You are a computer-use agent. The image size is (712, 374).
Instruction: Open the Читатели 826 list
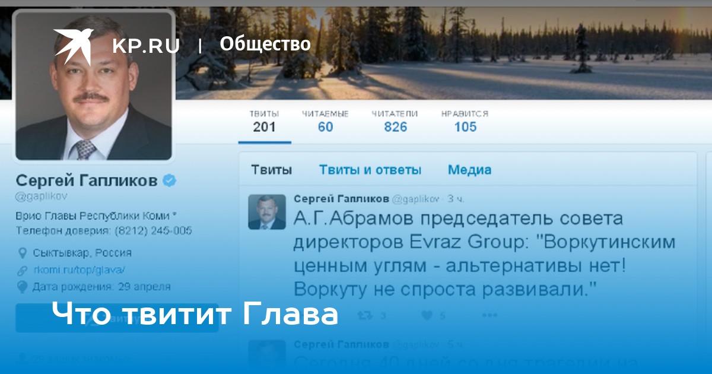tap(395, 121)
